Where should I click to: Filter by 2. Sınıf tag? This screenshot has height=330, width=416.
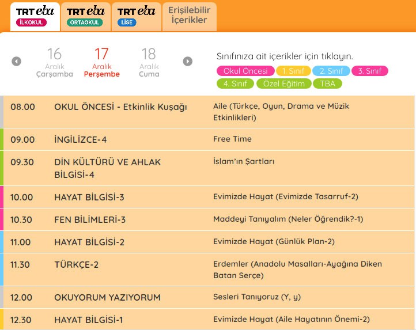(x=331, y=71)
